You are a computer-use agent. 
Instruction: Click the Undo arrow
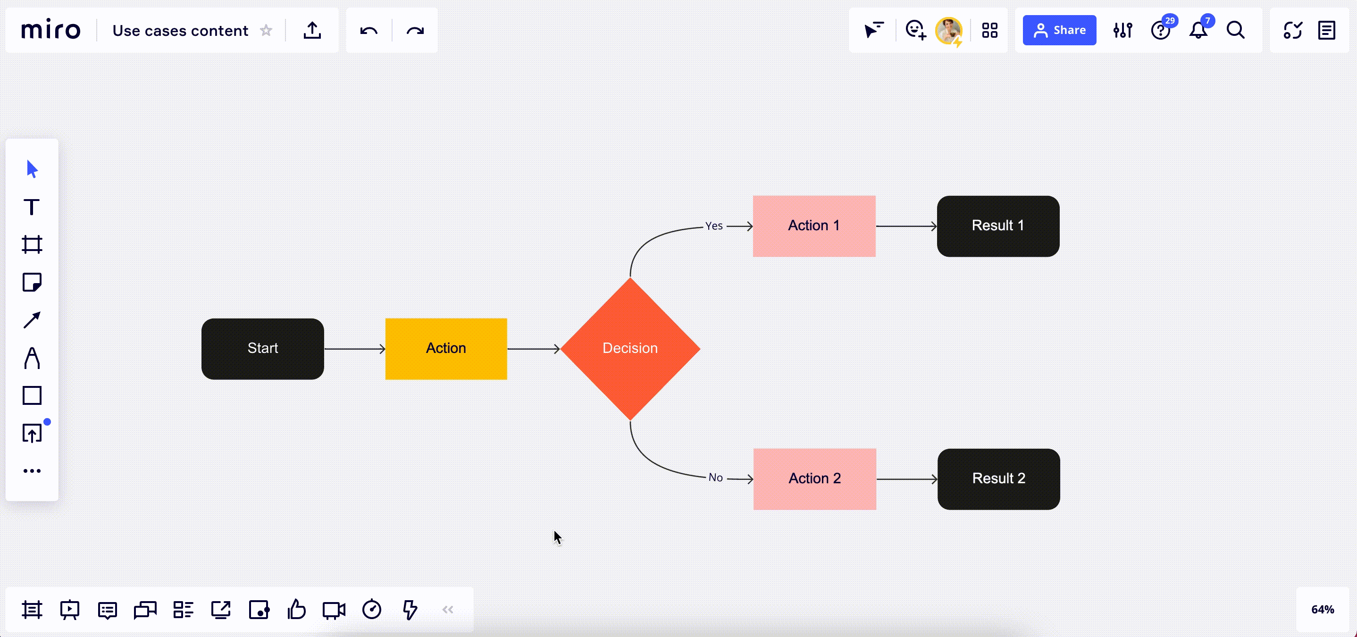369,31
